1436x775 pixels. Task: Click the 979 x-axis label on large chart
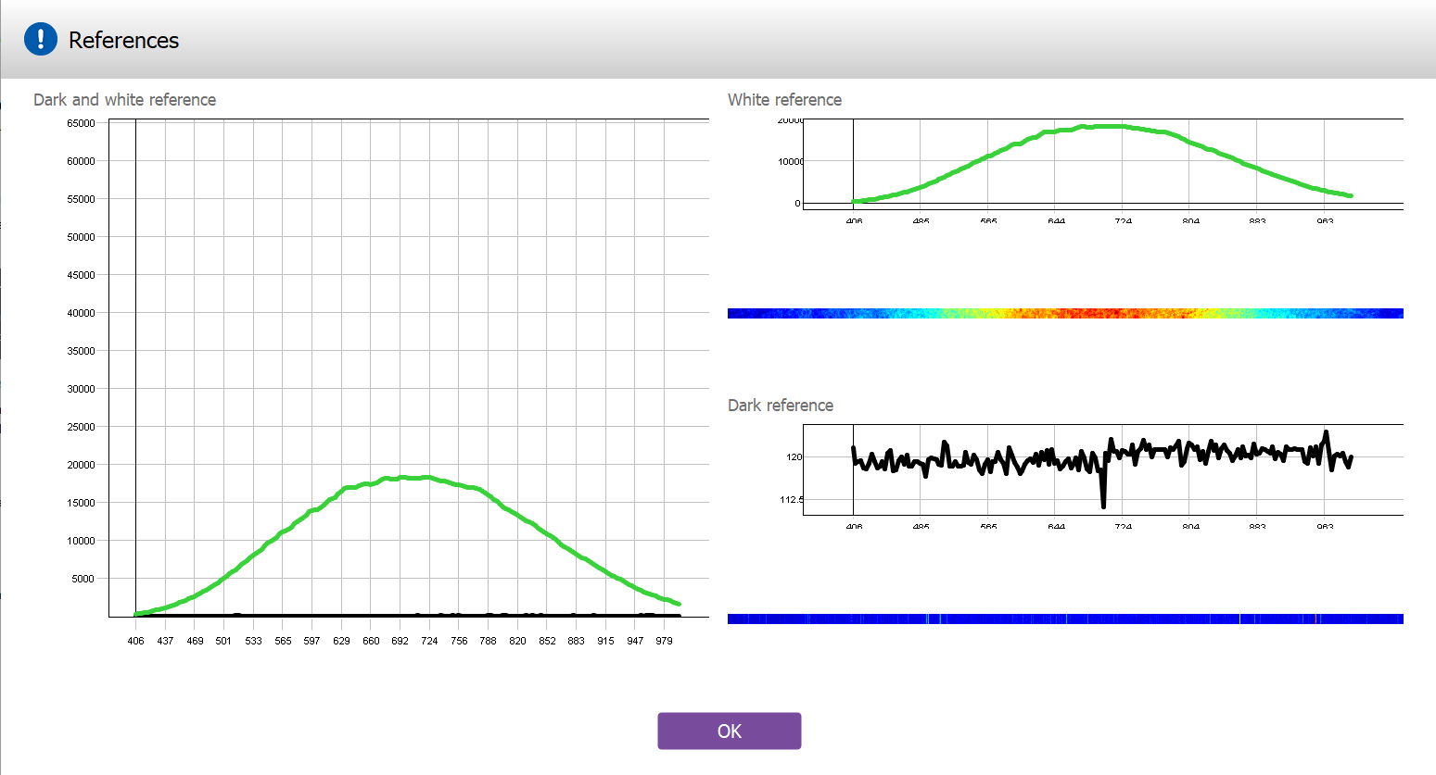point(664,641)
